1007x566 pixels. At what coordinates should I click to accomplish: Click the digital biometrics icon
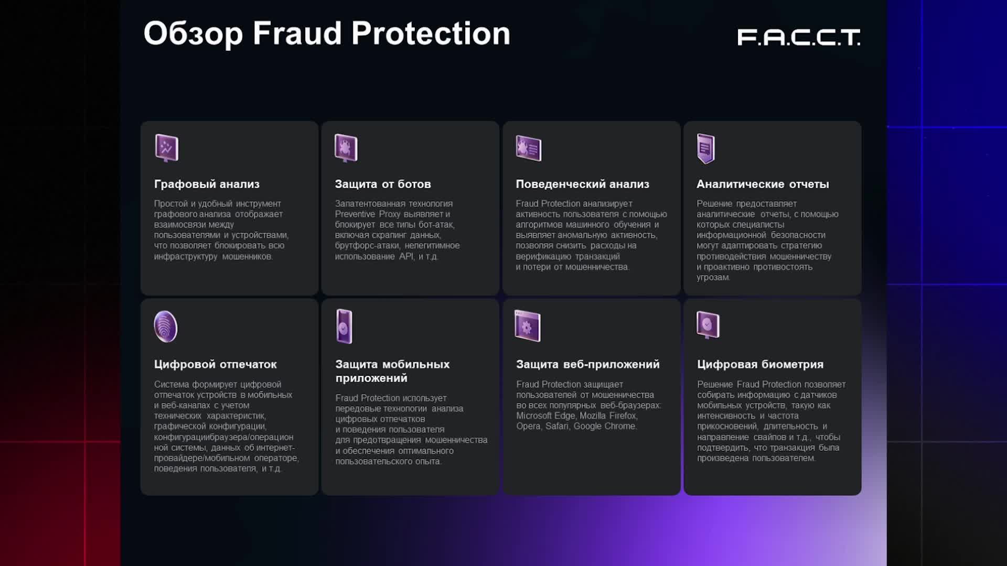click(x=708, y=325)
